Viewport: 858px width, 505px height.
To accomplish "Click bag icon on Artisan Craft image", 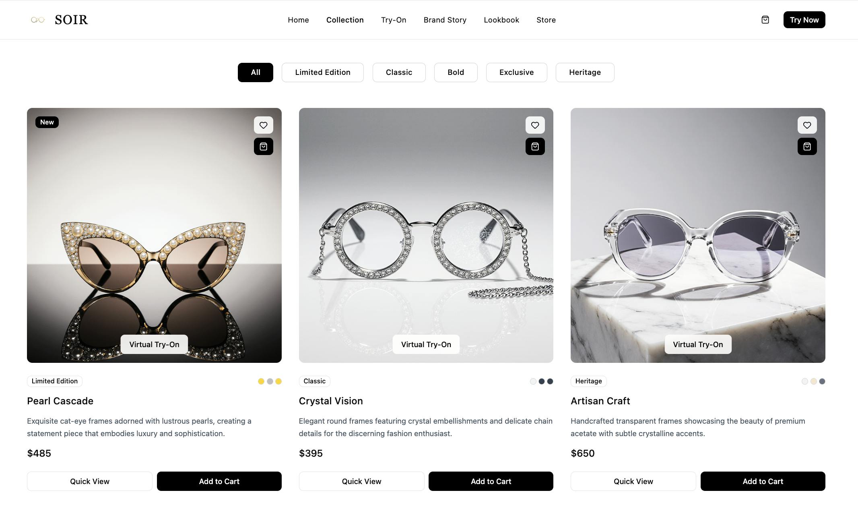I will (x=807, y=147).
